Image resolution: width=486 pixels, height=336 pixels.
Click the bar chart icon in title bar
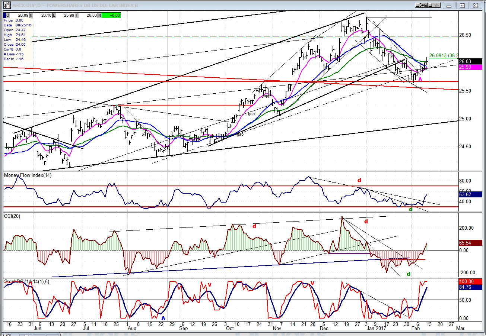[6, 5]
